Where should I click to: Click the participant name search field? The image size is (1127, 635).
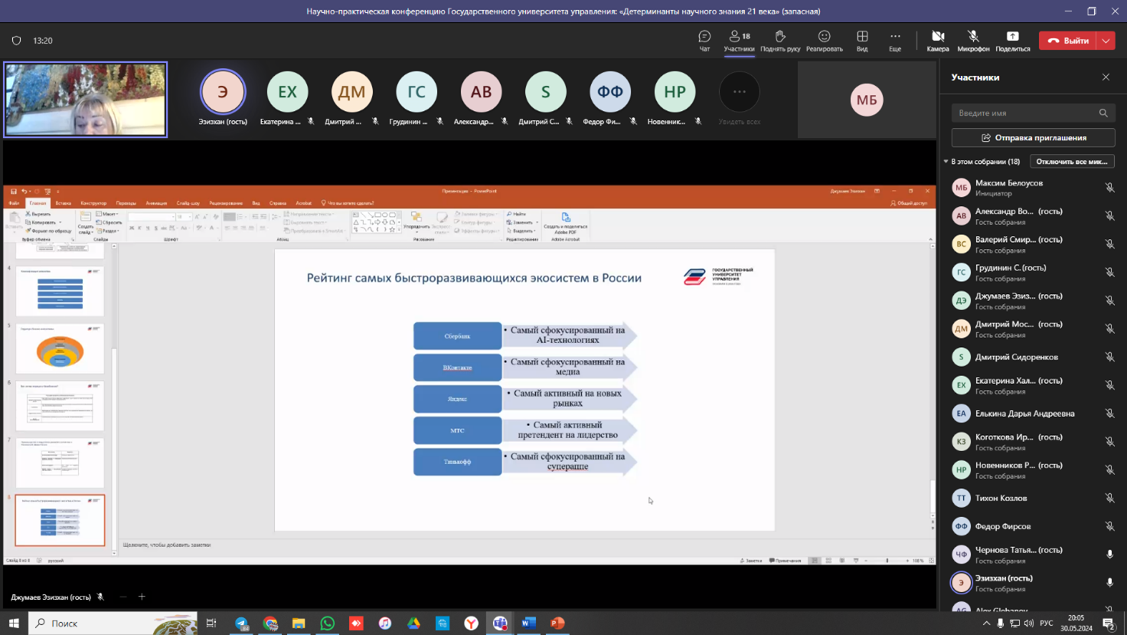[1033, 113]
